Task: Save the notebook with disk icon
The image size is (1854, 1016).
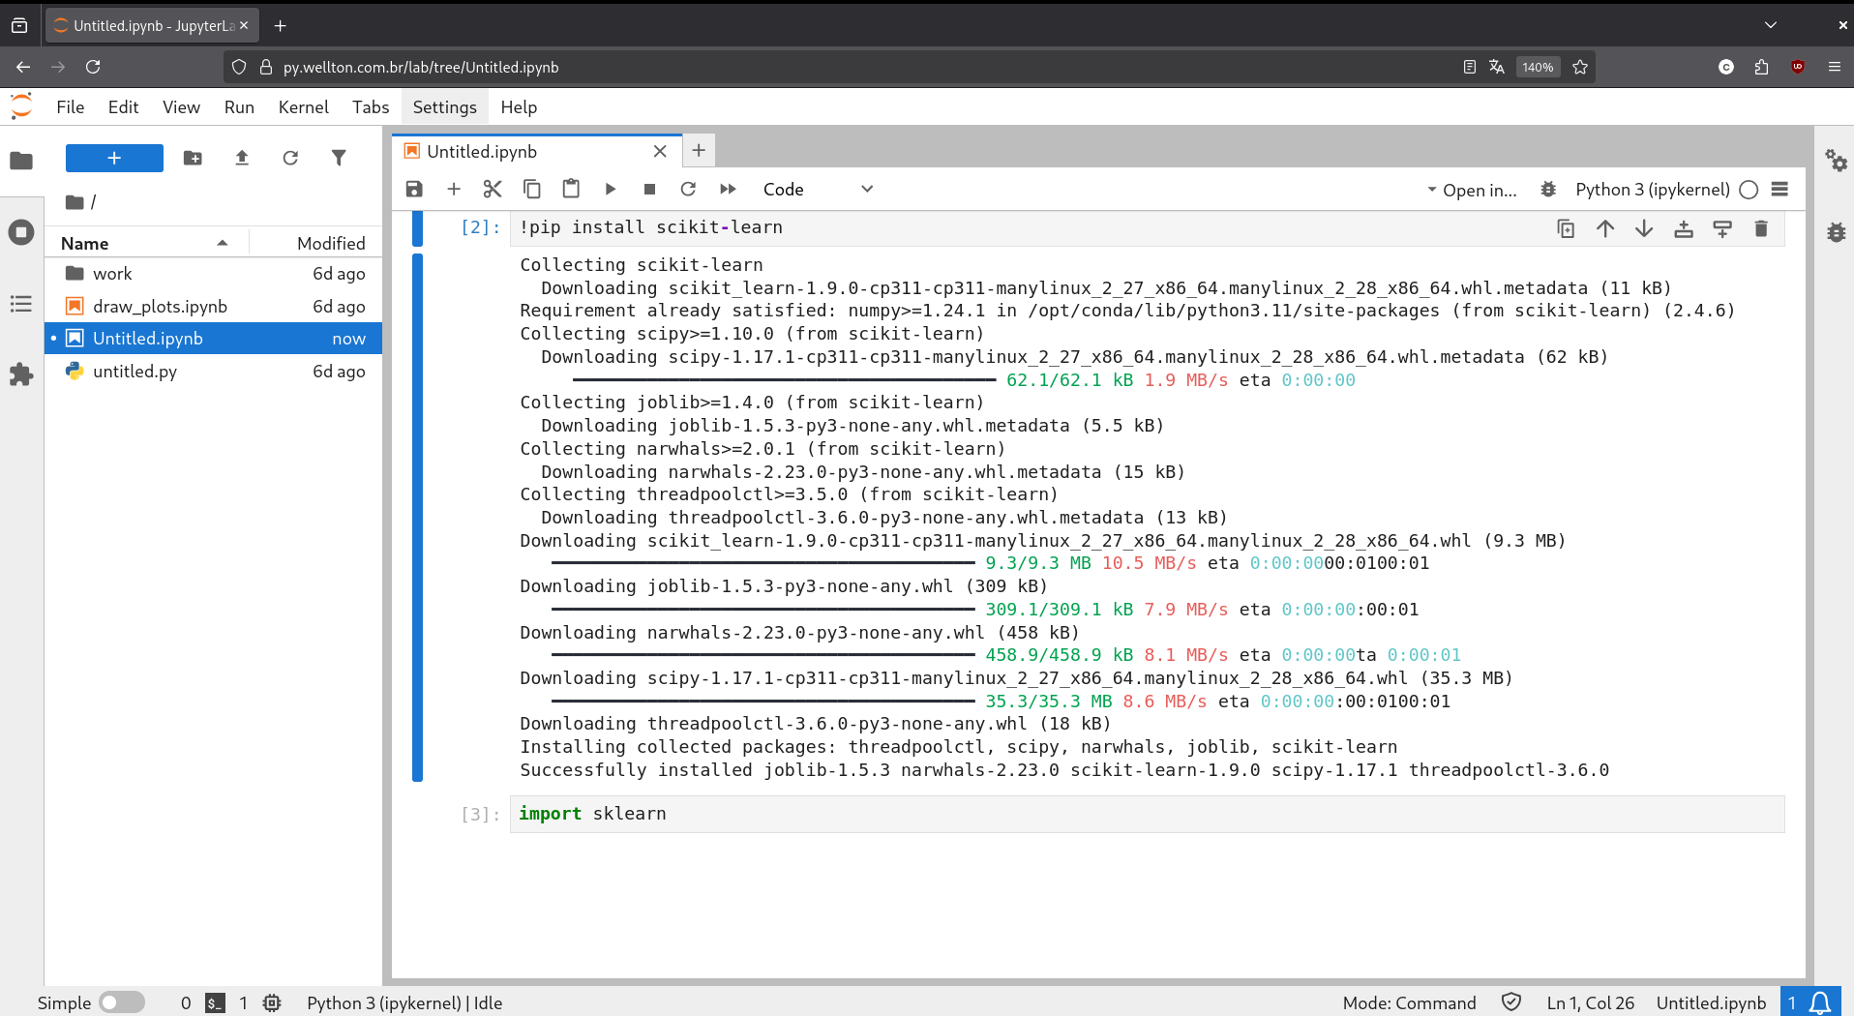Action: point(414,189)
